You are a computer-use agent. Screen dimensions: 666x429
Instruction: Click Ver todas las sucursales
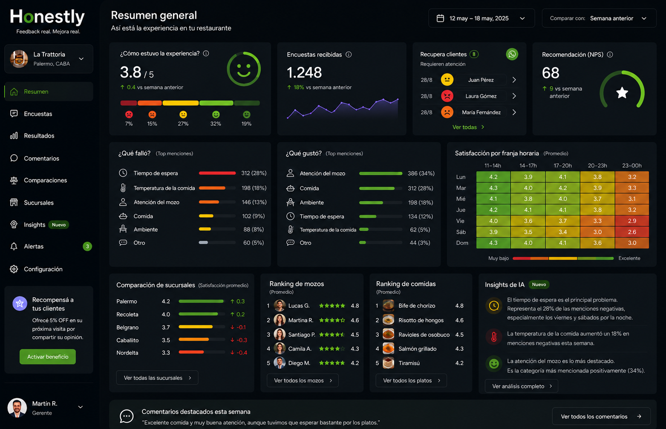pyautogui.click(x=157, y=378)
